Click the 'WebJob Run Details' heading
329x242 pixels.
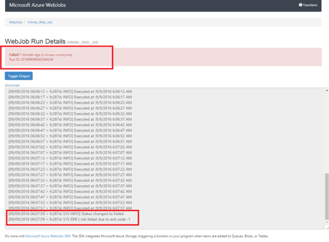(35, 42)
